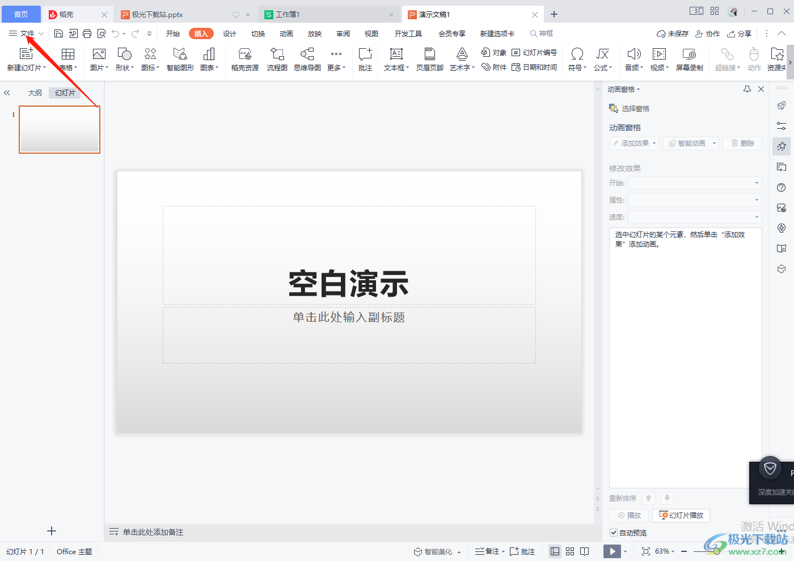Screen dimensions: 794x561
Task: Switch to the Outline (大纲) tab
Action: (x=35, y=92)
